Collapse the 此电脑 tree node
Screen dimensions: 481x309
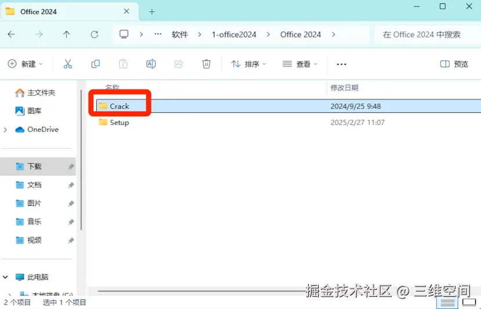(5, 277)
